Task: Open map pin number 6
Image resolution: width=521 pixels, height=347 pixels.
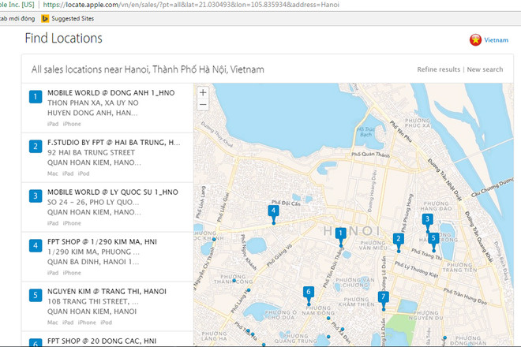Action: pyautogui.click(x=308, y=292)
